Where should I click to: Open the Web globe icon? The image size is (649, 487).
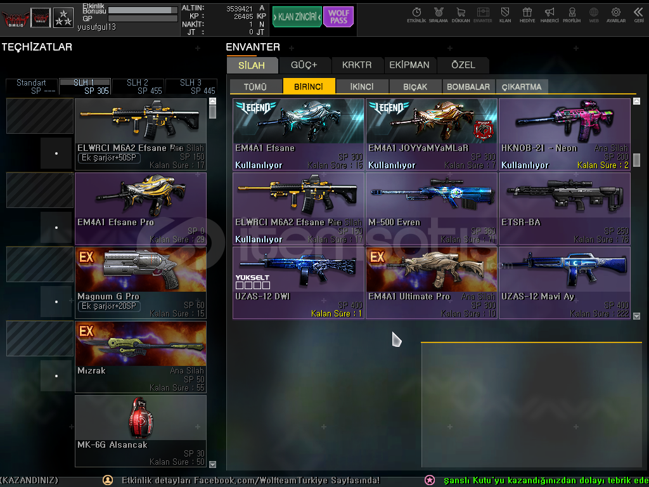(593, 15)
